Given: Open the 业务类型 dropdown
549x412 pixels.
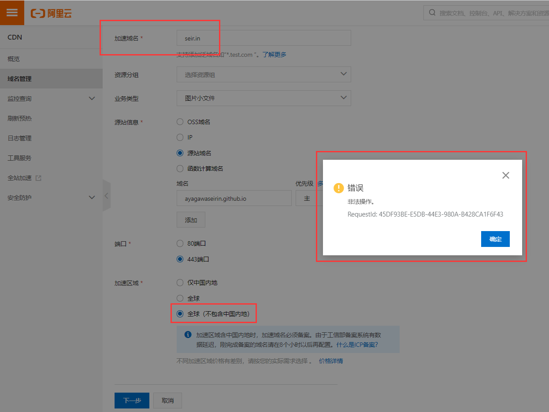Looking at the screenshot, I should click(x=263, y=98).
